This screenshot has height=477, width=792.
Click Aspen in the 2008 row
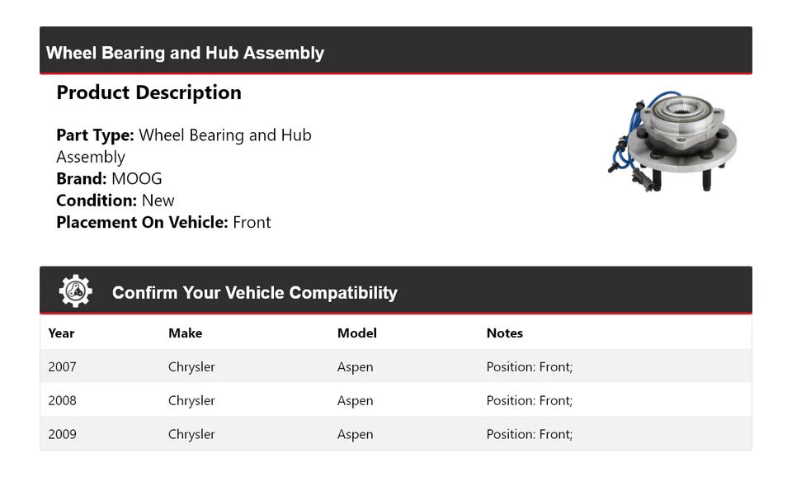(x=355, y=401)
